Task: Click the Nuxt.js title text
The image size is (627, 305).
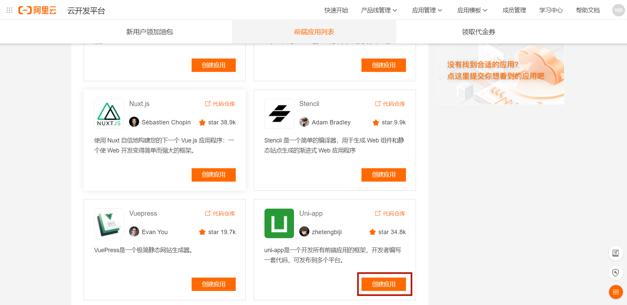Action: click(x=139, y=104)
